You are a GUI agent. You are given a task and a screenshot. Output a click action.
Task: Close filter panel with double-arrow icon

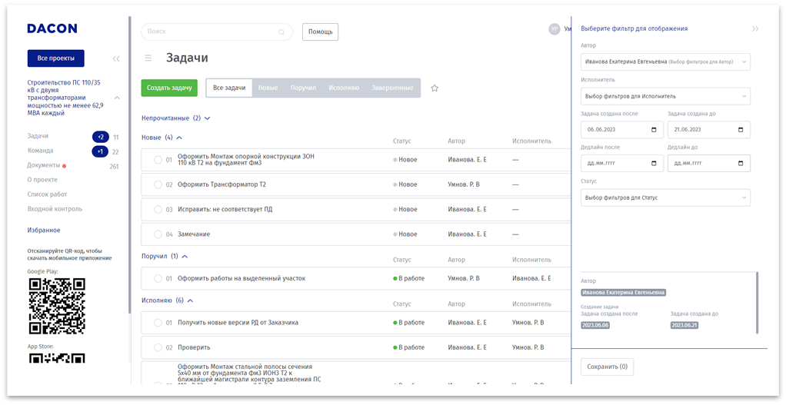pyautogui.click(x=755, y=28)
